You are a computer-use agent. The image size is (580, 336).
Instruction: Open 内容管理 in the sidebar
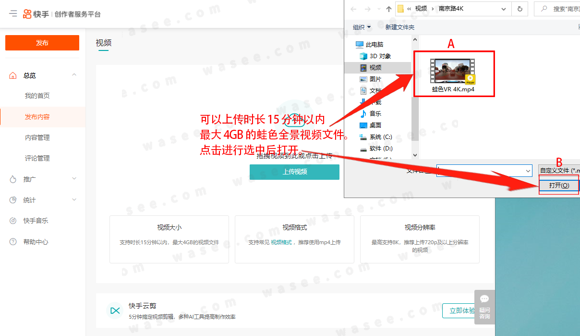tap(37, 137)
